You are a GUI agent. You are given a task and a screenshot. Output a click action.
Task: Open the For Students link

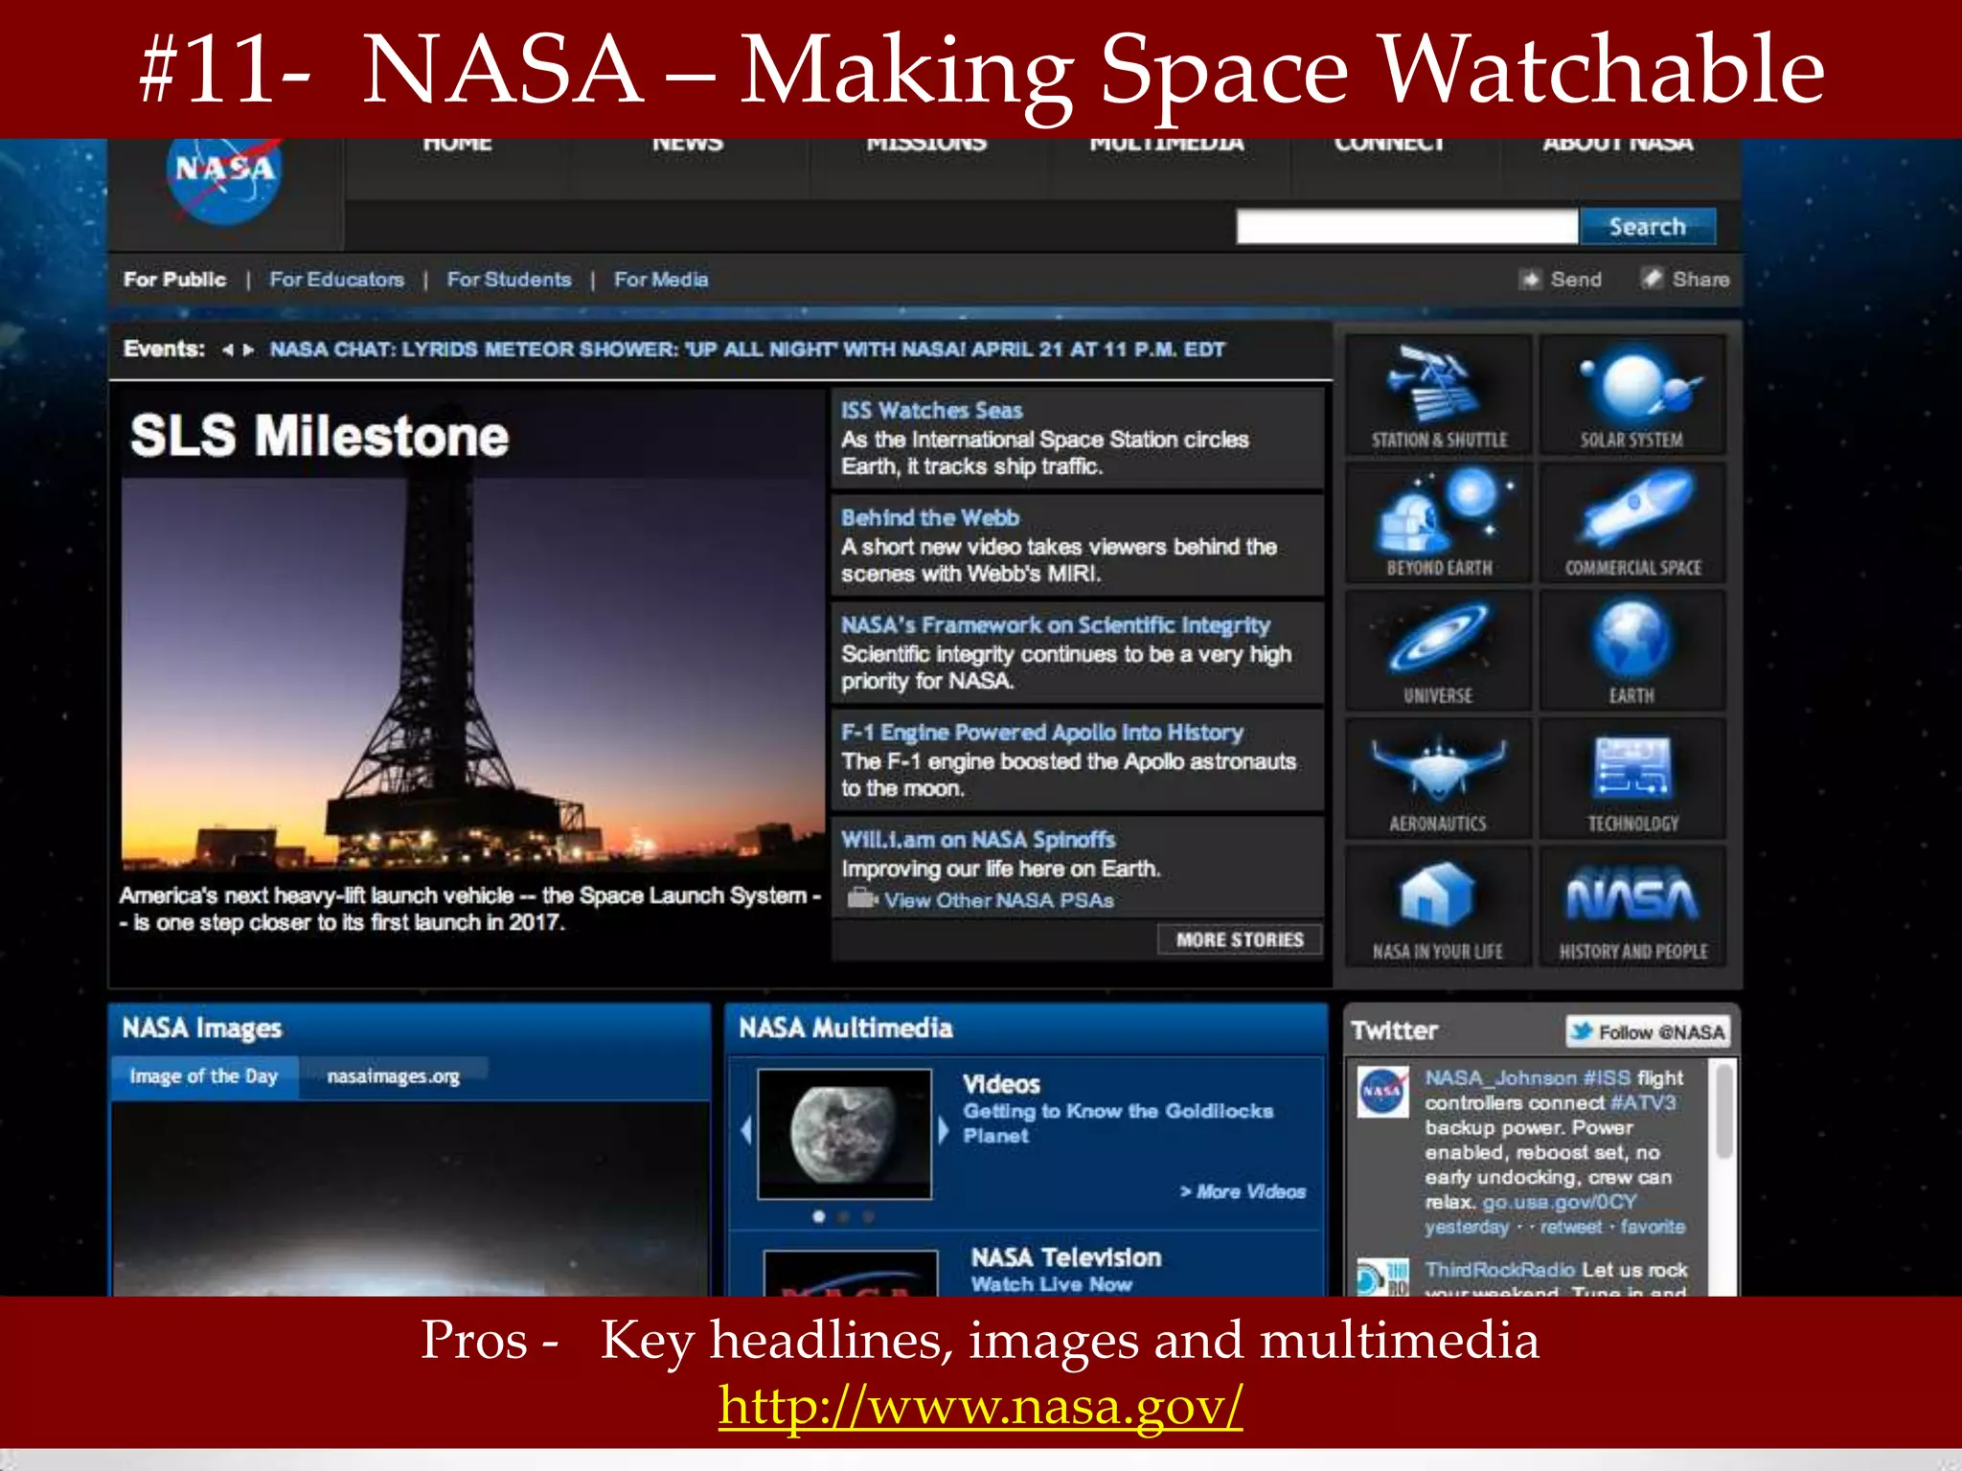[x=509, y=280]
